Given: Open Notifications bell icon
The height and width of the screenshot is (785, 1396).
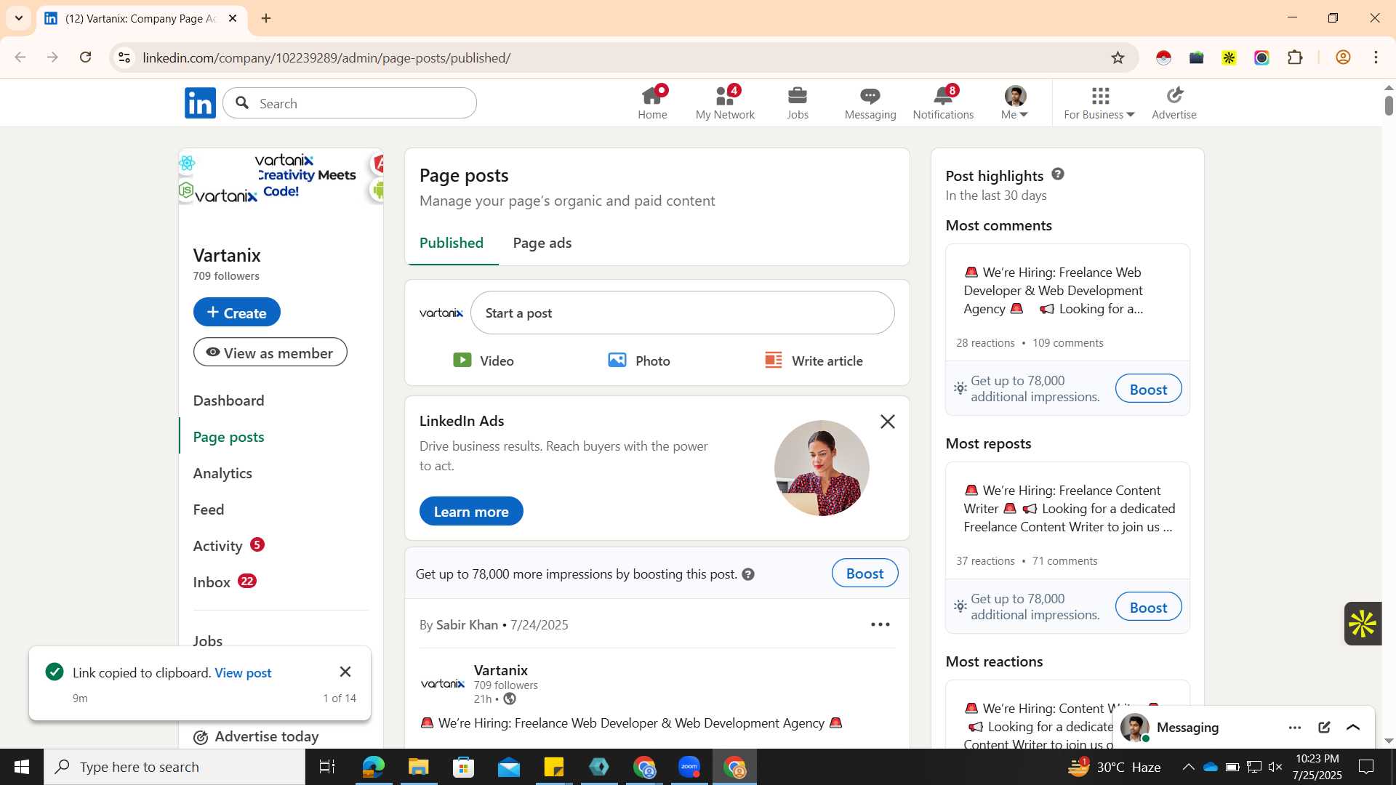Looking at the screenshot, I should (943, 102).
